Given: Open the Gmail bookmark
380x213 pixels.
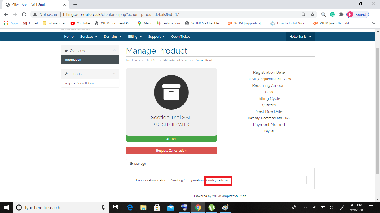Looking at the screenshot, I should point(30,23).
